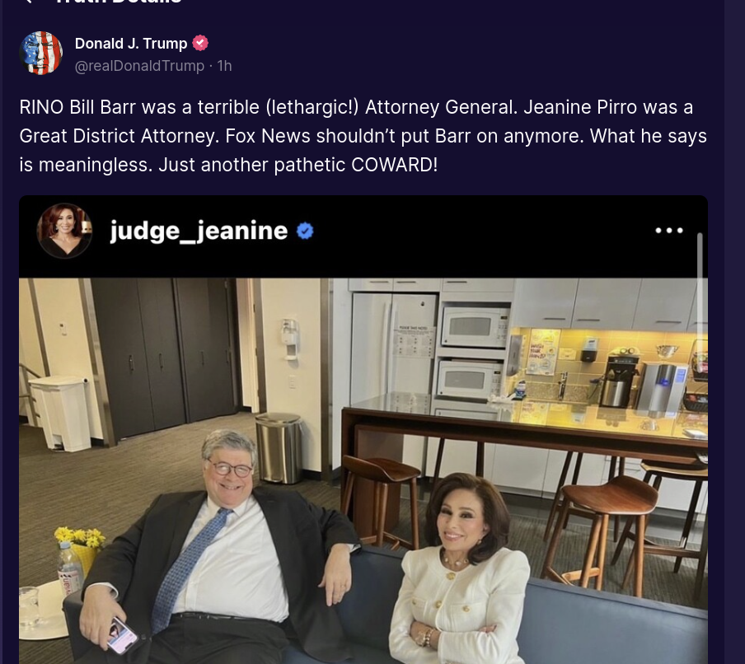Click the yellow flowers in the photo
745x664 pixels.
80,538
